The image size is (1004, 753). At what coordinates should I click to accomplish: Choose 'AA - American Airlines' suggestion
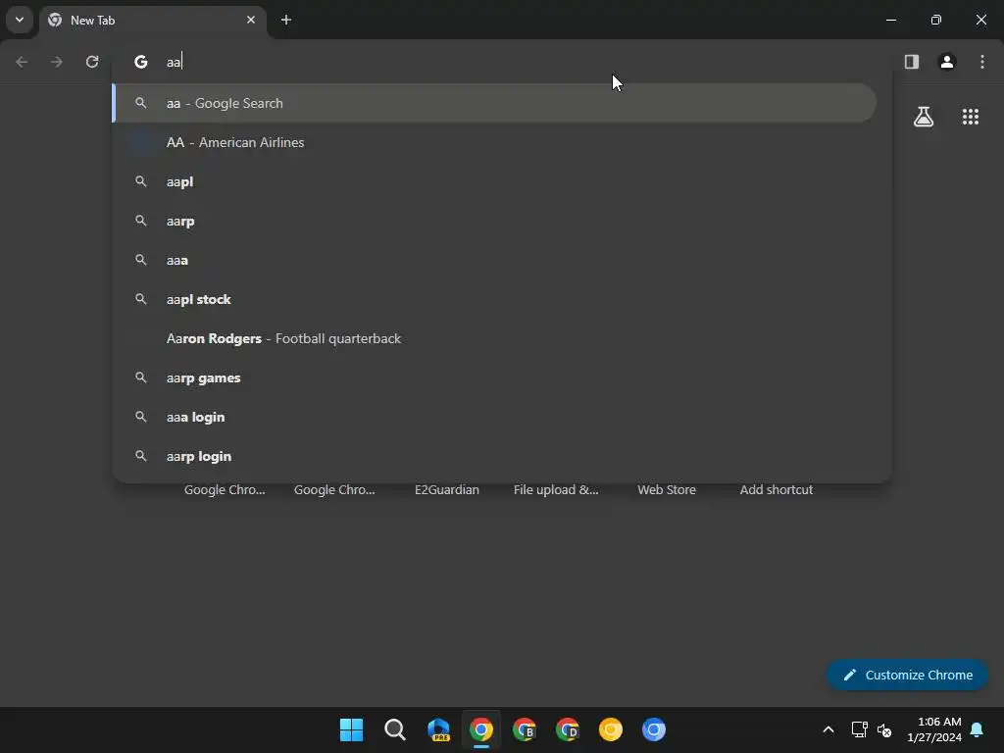pyautogui.click(x=494, y=142)
